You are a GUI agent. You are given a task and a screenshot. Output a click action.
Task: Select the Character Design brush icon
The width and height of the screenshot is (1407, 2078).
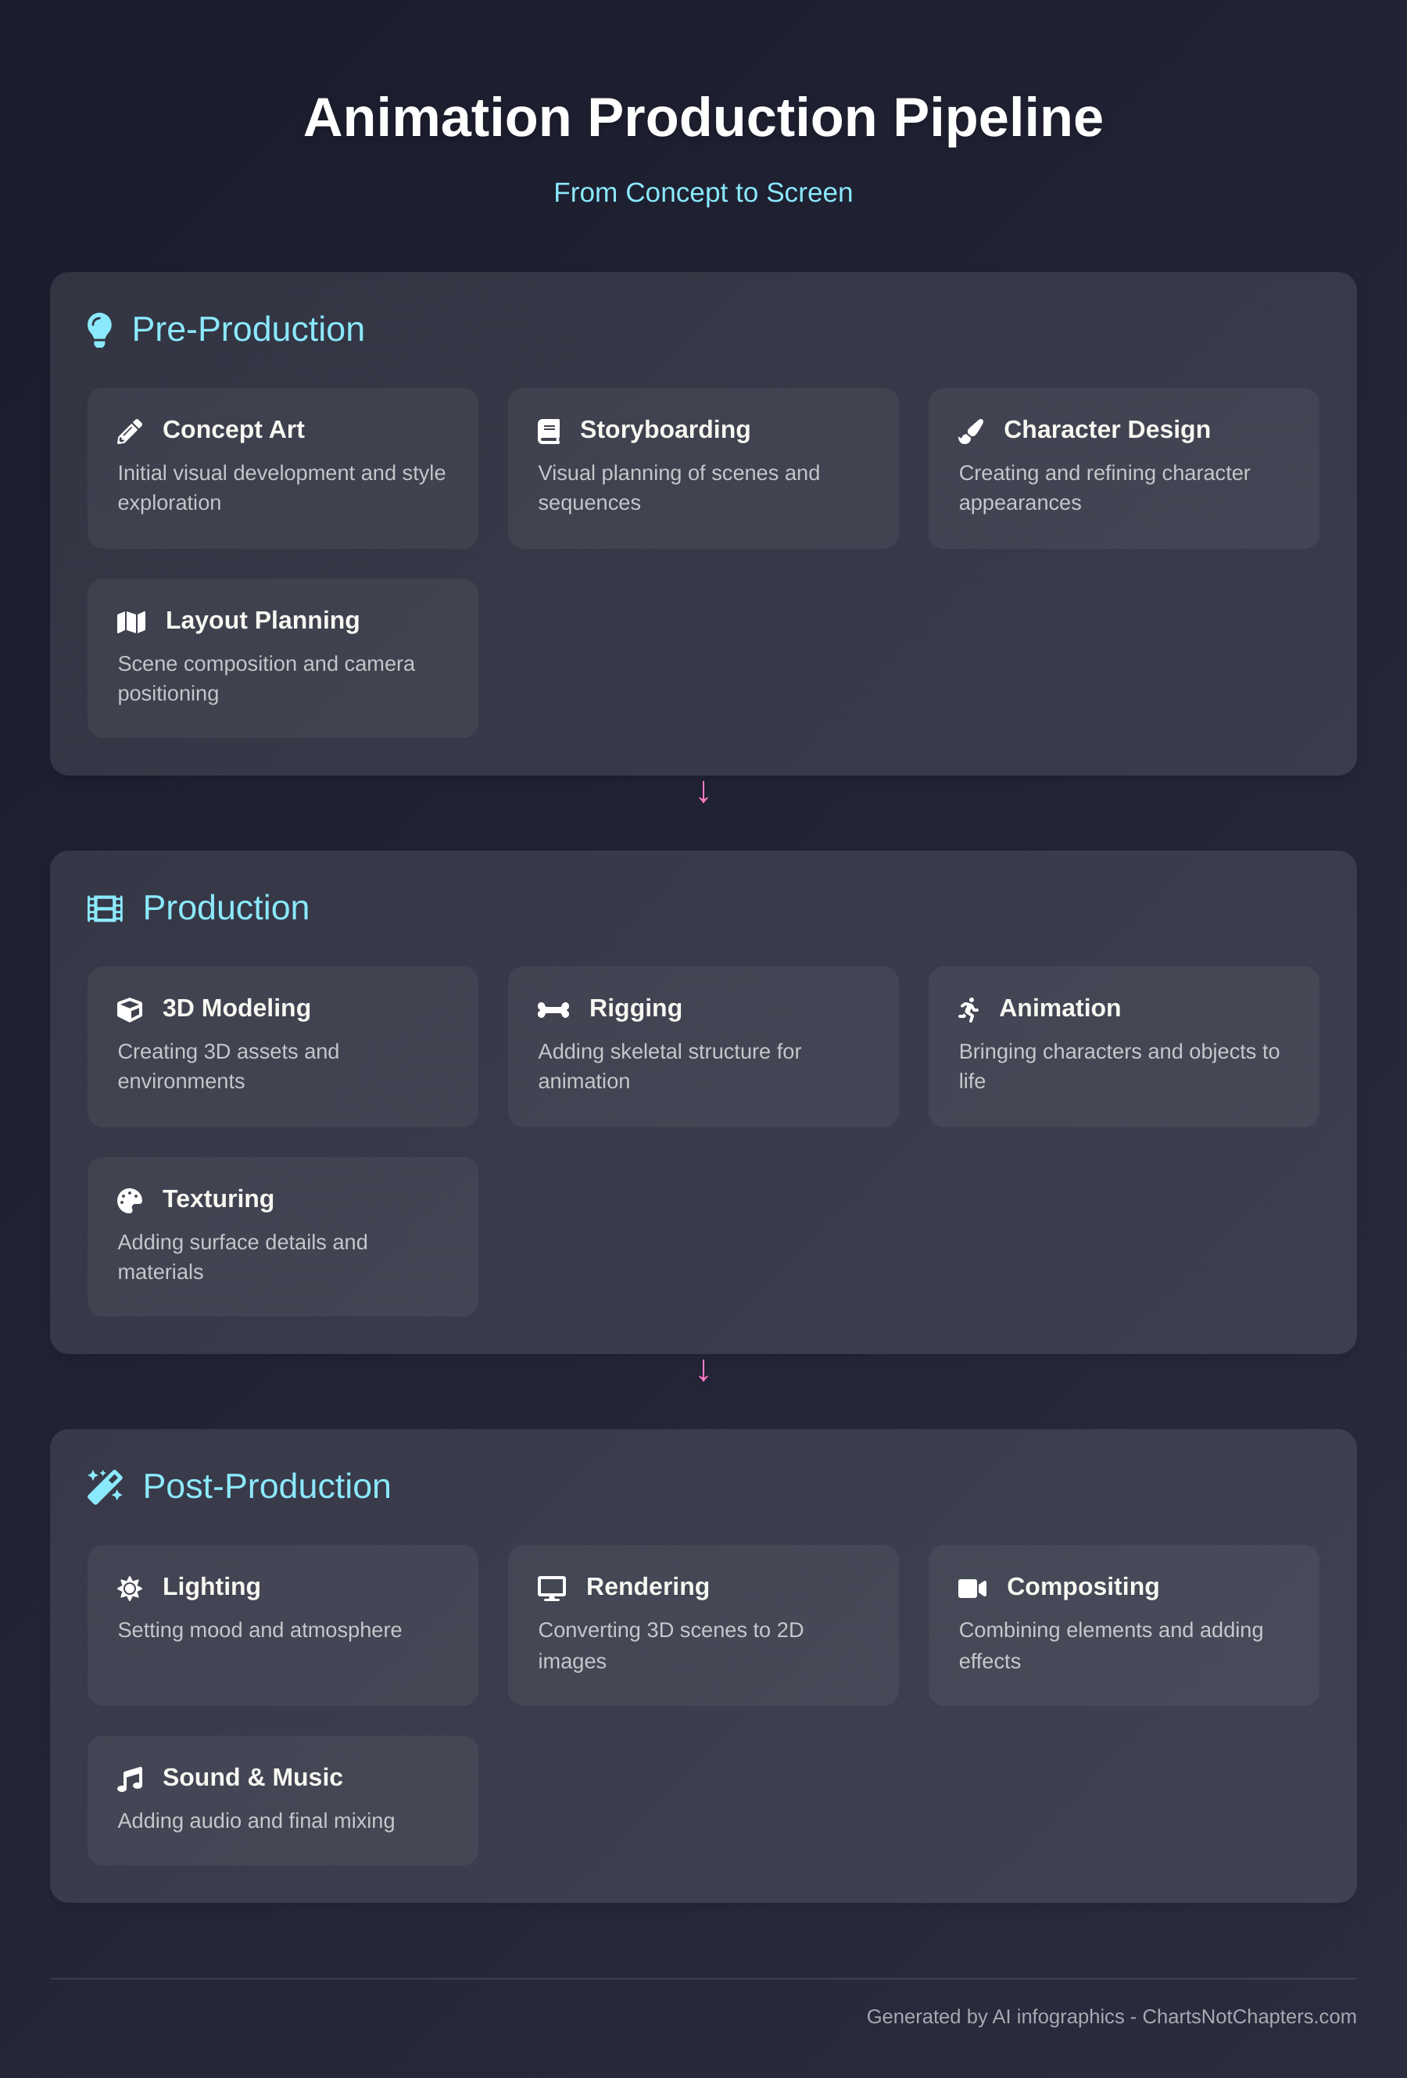click(972, 430)
